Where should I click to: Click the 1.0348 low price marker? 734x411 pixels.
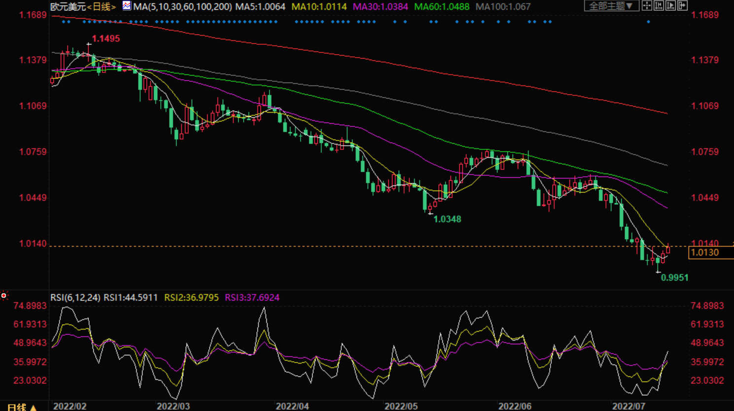click(x=447, y=219)
